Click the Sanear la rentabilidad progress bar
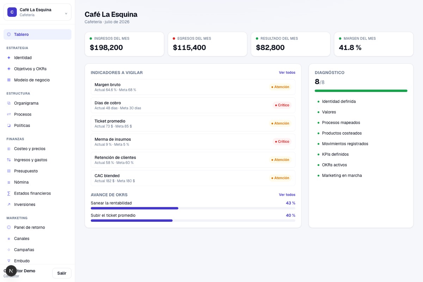Screen dimensions: 423x282 [193, 208]
